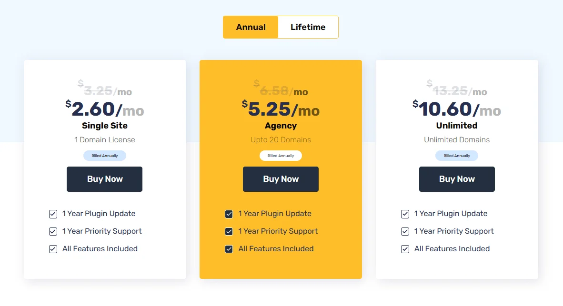This screenshot has width=563, height=306.
Task: Click the Agency plan title
Action: [281, 126]
